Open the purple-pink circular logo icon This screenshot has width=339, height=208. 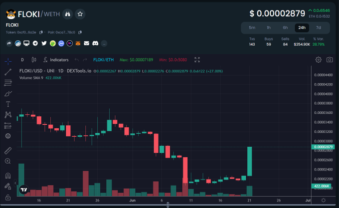tap(70, 43)
